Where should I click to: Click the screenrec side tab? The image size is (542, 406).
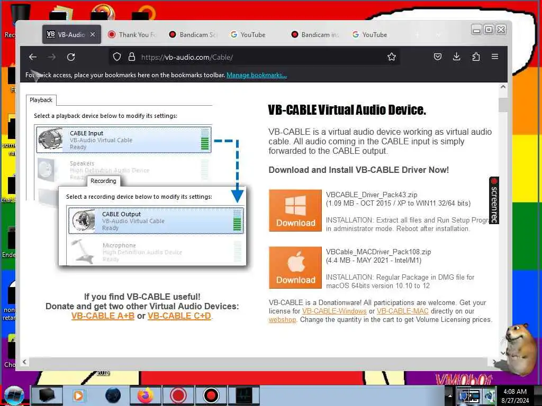click(x=494, y=200)
